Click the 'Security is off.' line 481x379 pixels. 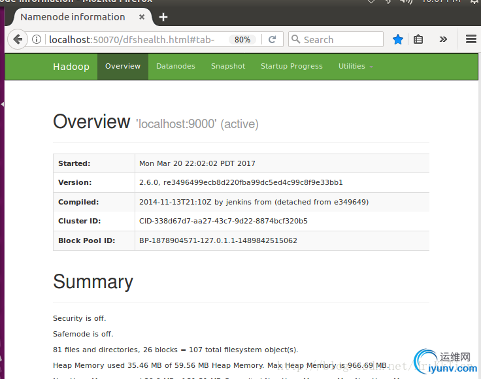click(x=80, y=318)
